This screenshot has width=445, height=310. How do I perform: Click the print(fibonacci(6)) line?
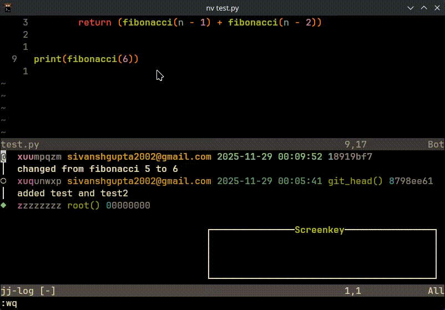coord(86,59)
